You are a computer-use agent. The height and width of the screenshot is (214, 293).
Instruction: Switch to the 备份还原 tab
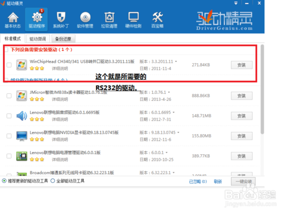(63, 39)
